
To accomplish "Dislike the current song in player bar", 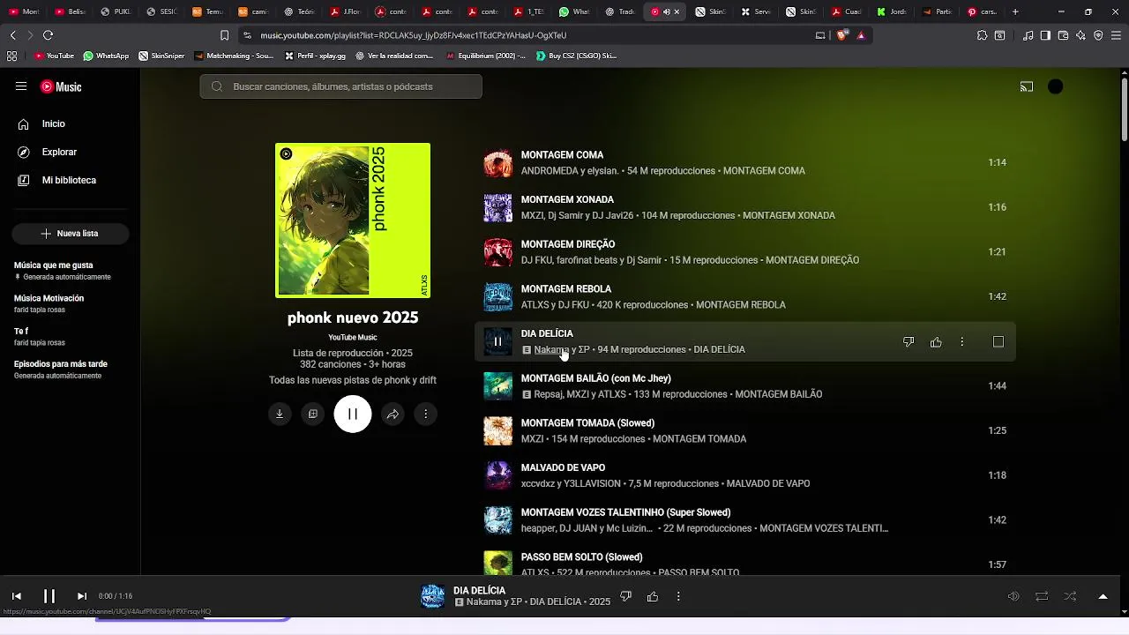I will pos(626,596).
